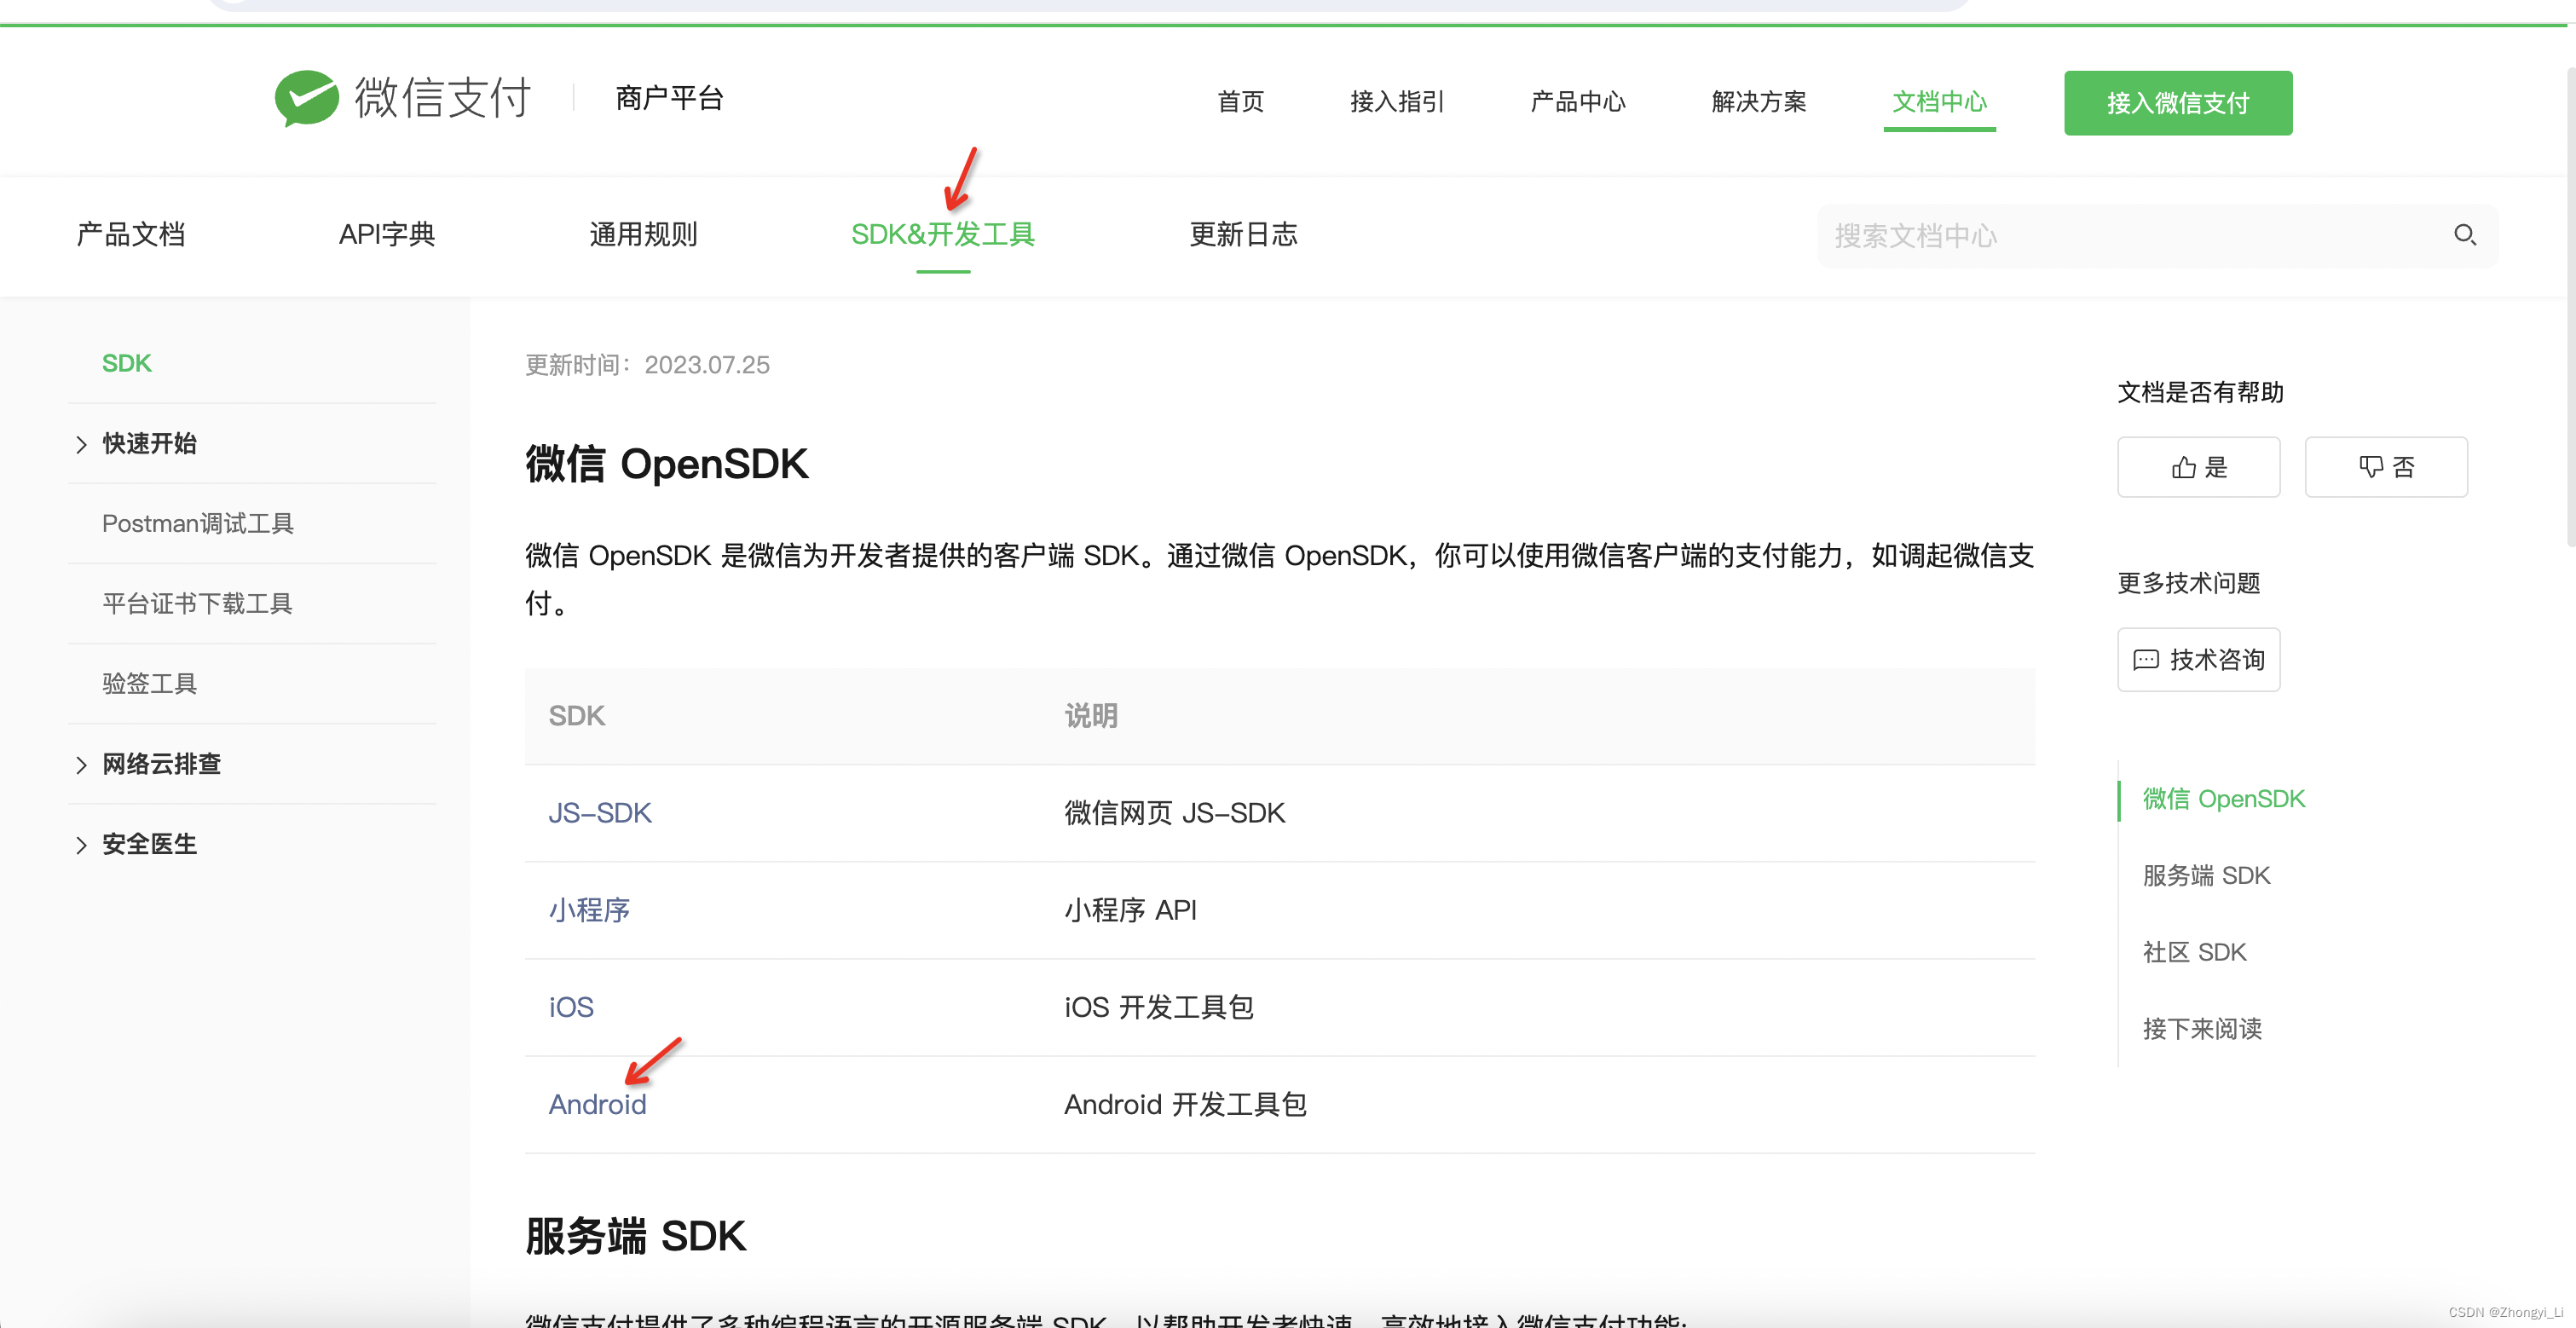Click thumbs-down 否 not helpful button
The width and height of the screenshot is (2576, 1328).
tap(2385, 467)
